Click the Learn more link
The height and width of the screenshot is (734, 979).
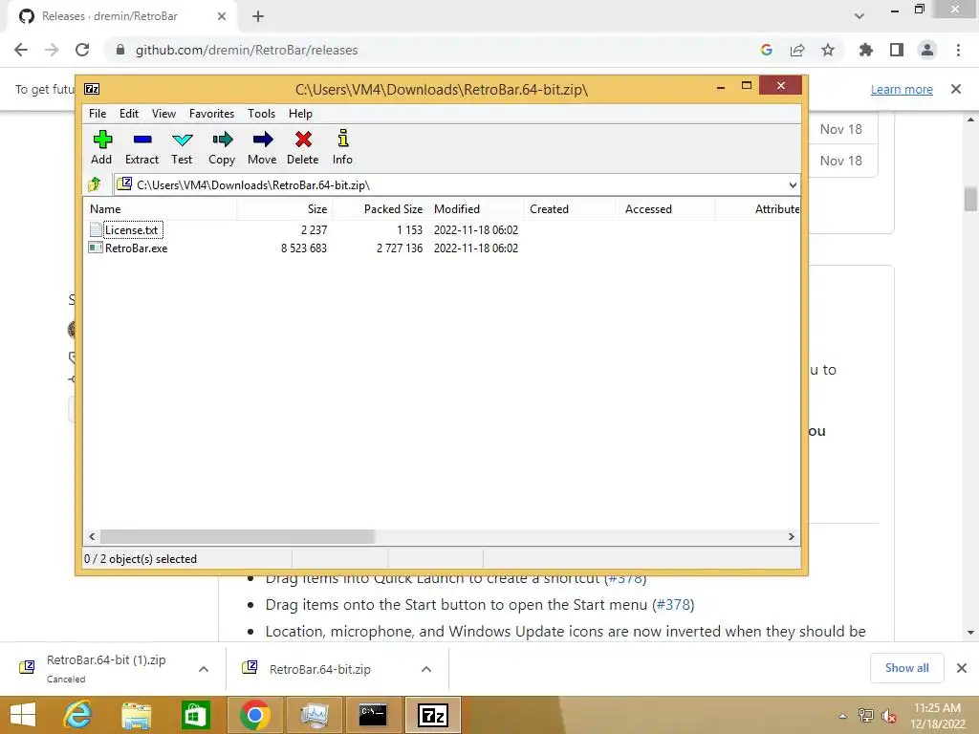pos(902,89)
